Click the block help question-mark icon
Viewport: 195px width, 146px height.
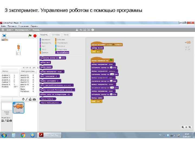coord(93,30)
